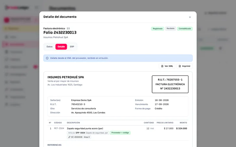Select the Detalle tab
This screenshot has width=236, height=147.
pos(61,47)
